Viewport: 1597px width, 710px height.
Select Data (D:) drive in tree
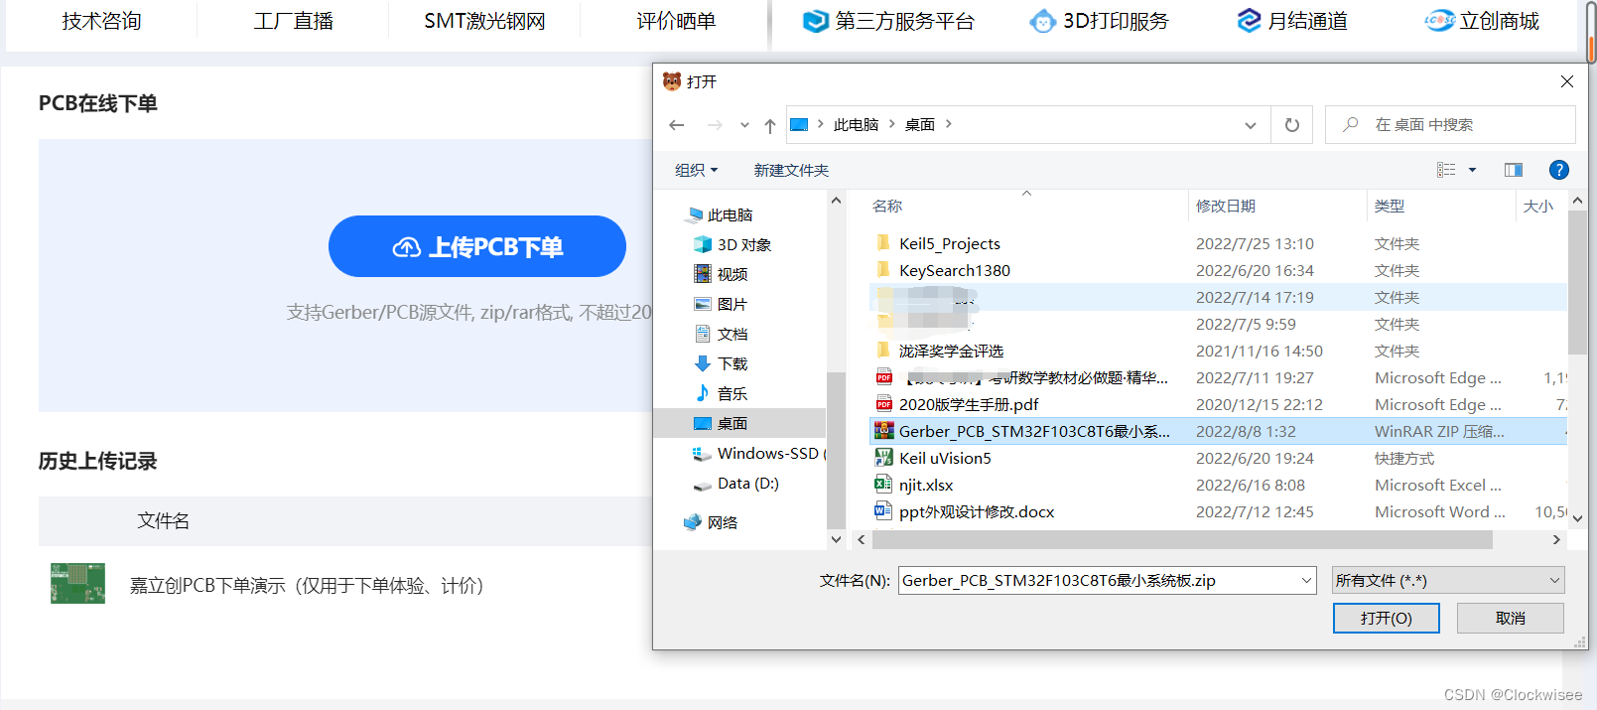tap(735, 483)
